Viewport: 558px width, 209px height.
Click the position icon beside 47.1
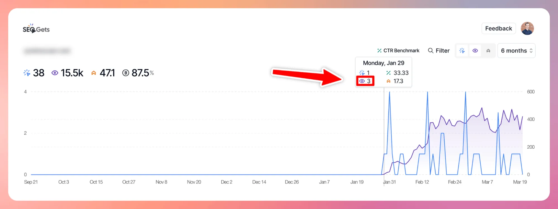pyautogui.click(x=94, y=73)
